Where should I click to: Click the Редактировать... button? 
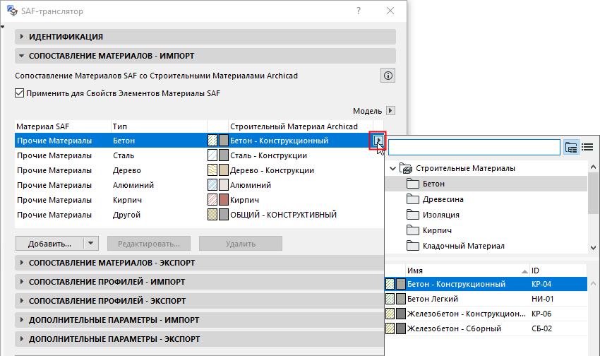point(149,244)
